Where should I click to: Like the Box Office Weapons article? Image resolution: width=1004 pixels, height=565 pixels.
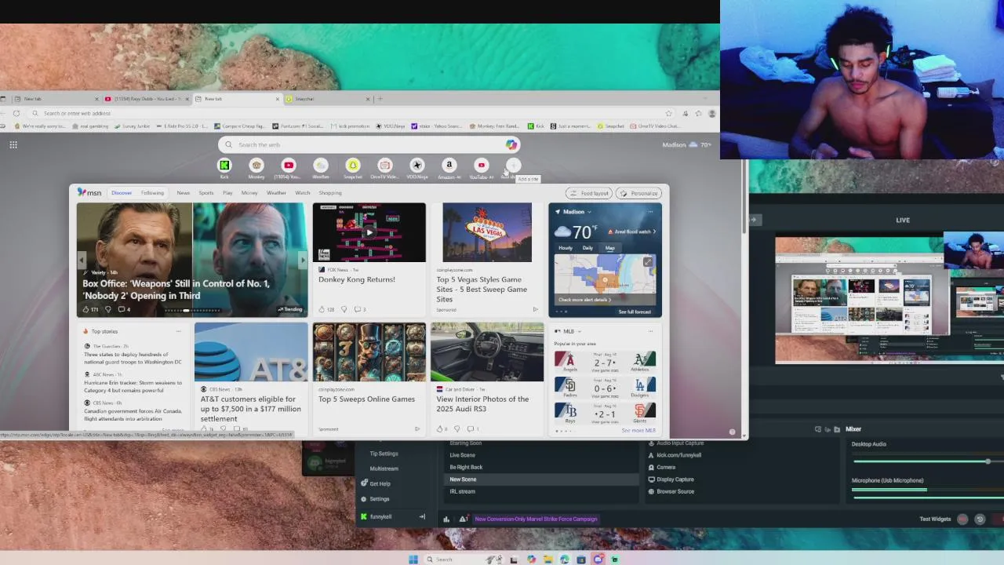(x=88, y=309)
